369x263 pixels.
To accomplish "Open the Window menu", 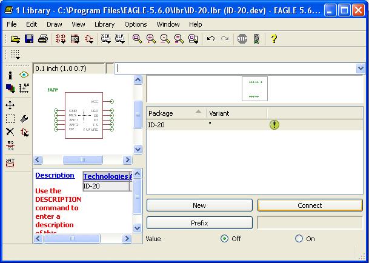I will click(x=168, y=24).
